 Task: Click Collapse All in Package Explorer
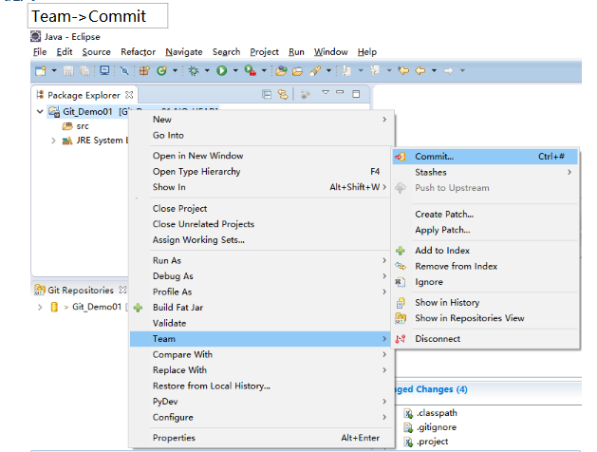(x=267, y=94)
